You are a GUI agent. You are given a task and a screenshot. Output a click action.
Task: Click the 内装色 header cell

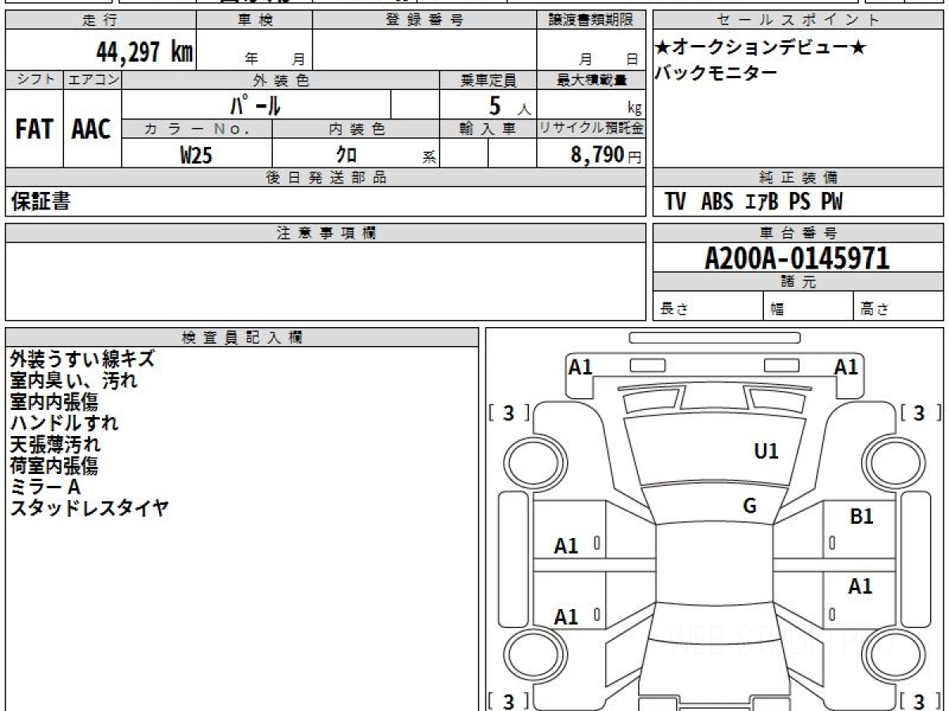[x=356, y=130]
